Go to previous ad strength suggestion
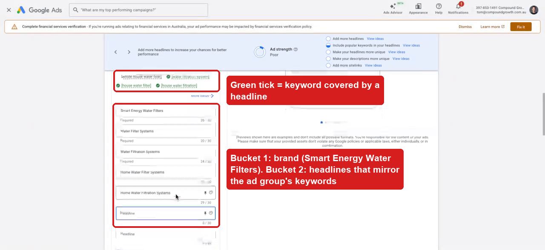The height and width of the screenshot is (250, 545). coord(115,52)
